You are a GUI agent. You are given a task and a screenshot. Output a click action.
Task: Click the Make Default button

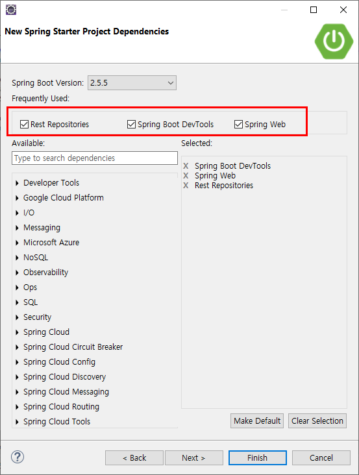[257, 420]
